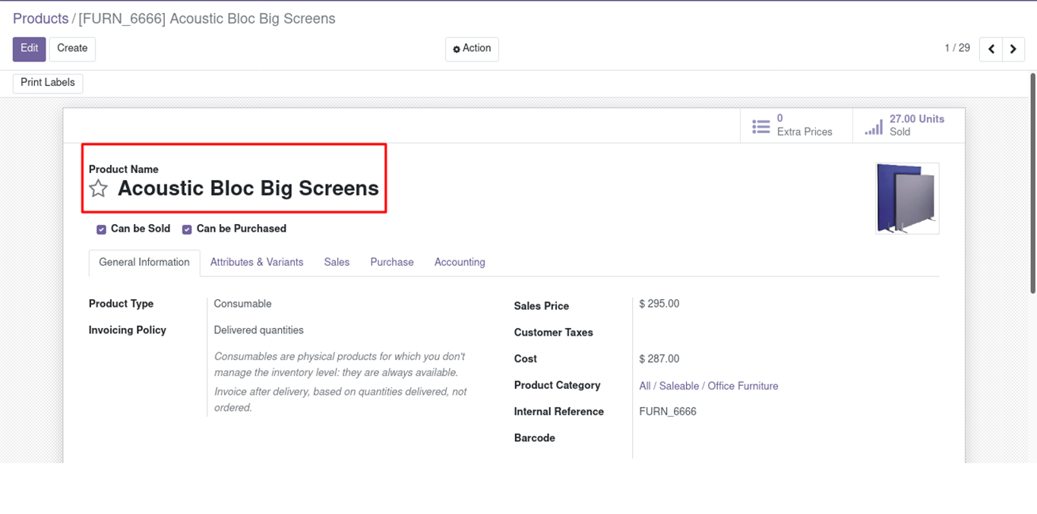
Task: Switch to the Accounting tab
Action: pos(460,262)
